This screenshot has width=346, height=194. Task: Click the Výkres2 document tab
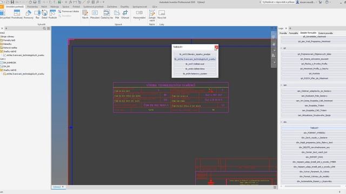pos(57,187)
